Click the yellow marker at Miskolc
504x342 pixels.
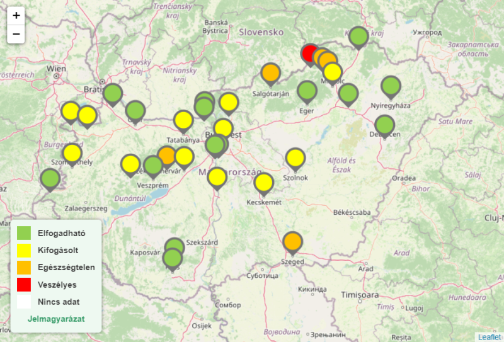(x=333, y=72)
